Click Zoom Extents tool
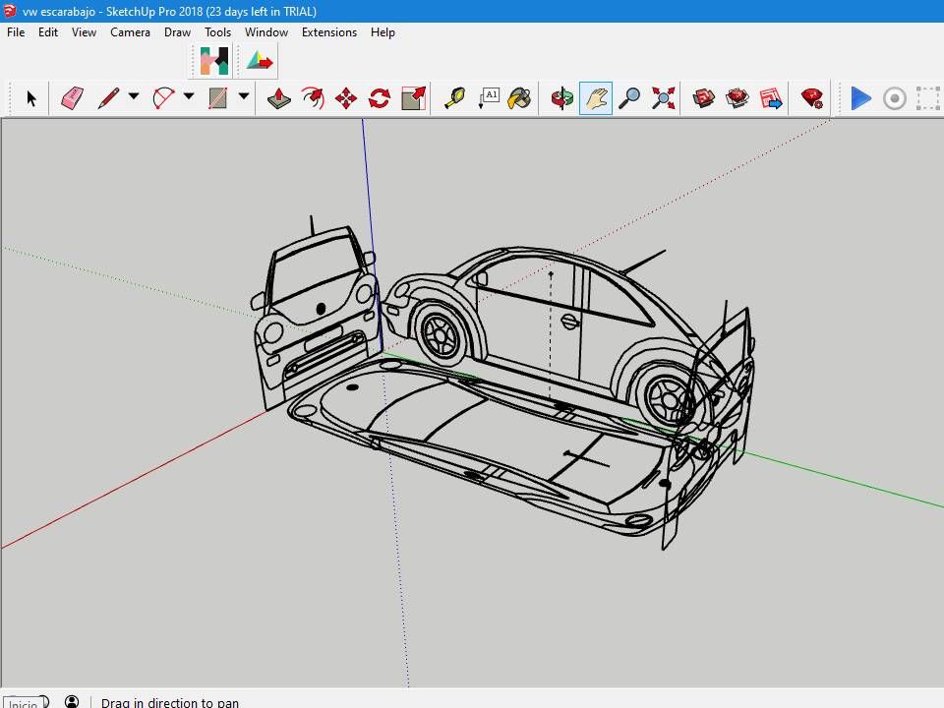 coord(663,98)
